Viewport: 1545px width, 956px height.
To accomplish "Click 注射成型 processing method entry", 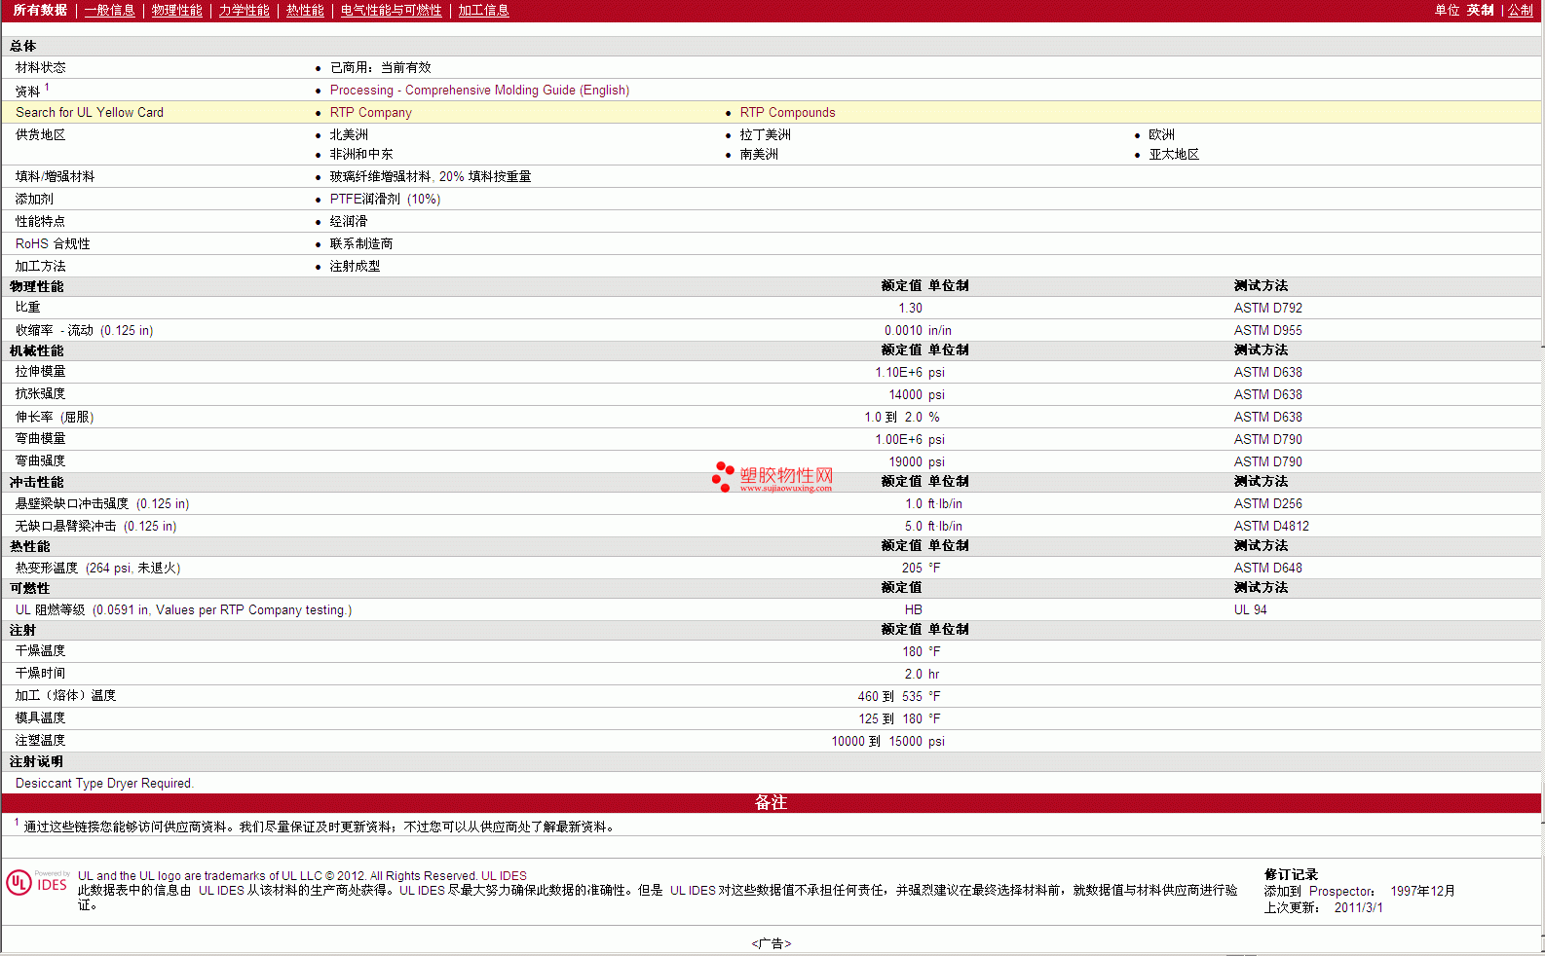I will (x=355, y=266).
